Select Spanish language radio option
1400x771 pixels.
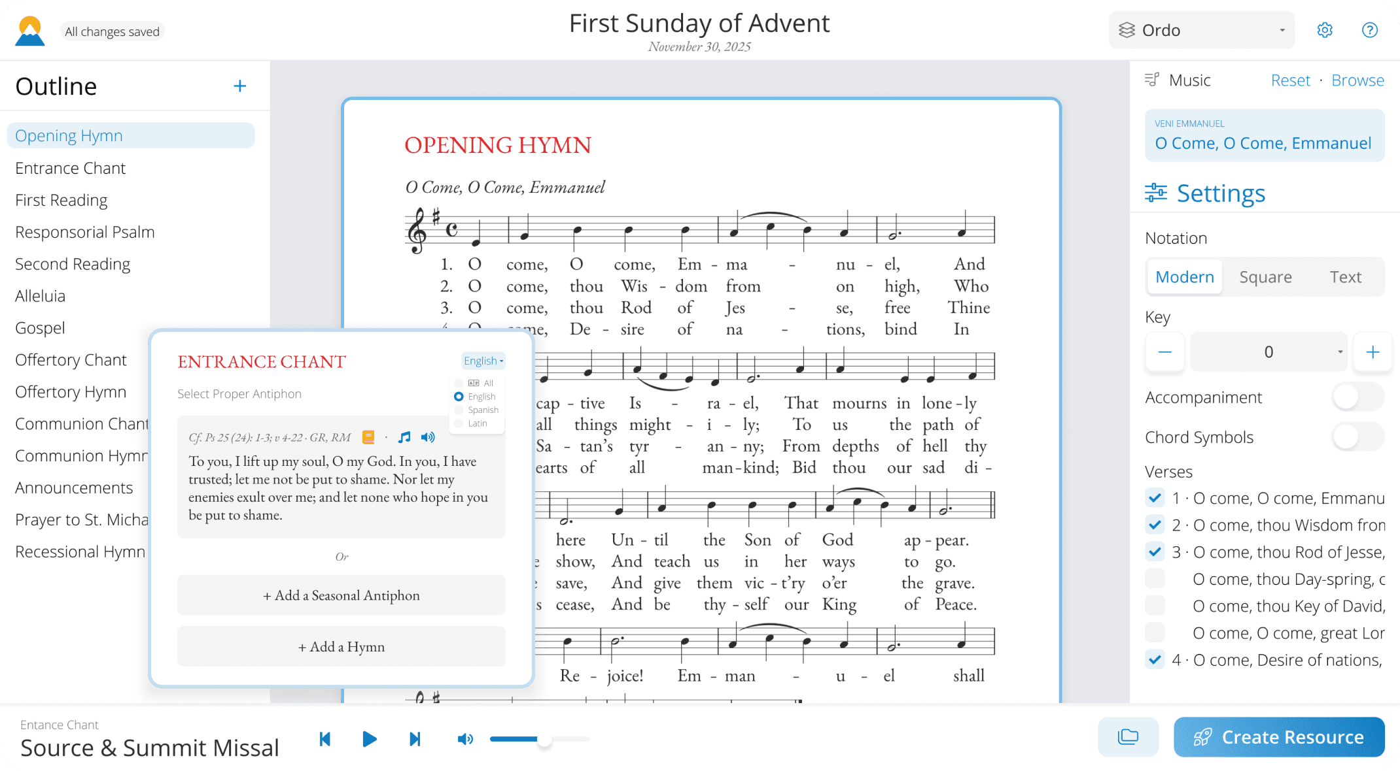click(x=459, y=410)
